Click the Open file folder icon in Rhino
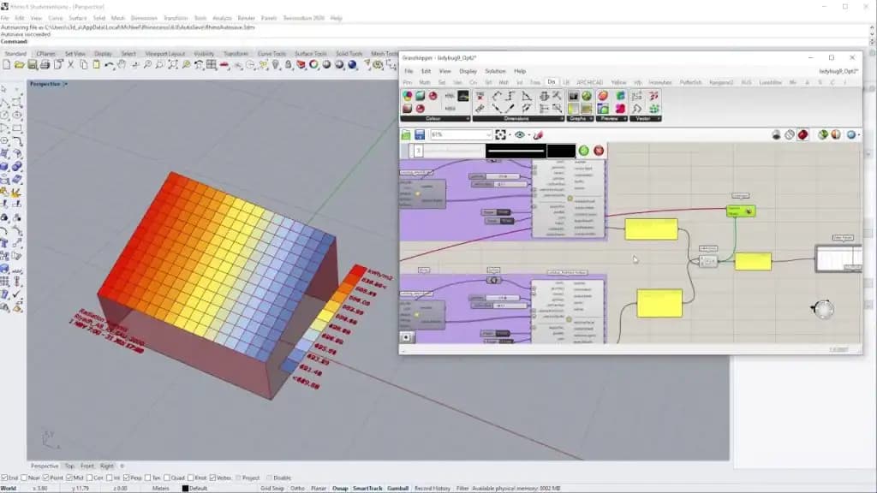Viewport: 877px width, 493px height. [19, 65]
